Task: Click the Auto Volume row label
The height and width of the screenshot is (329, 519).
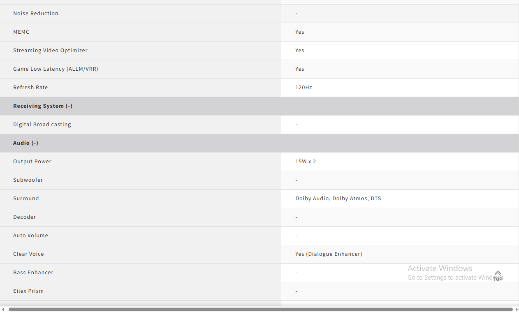Action: tap(30, 236)
